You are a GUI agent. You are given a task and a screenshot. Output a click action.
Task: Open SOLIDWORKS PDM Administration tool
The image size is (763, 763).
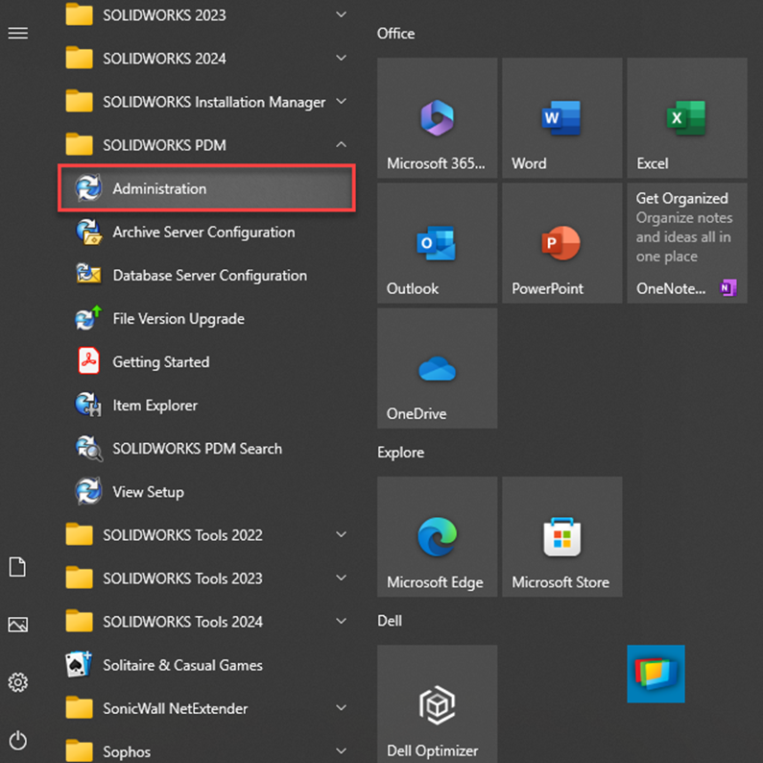(x=206, y=188)
